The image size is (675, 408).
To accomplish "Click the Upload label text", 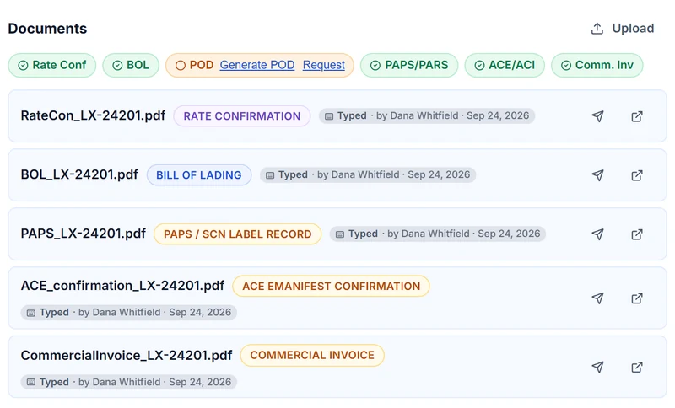I will pos(633,29).
